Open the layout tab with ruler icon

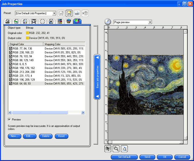pos(7,21)
